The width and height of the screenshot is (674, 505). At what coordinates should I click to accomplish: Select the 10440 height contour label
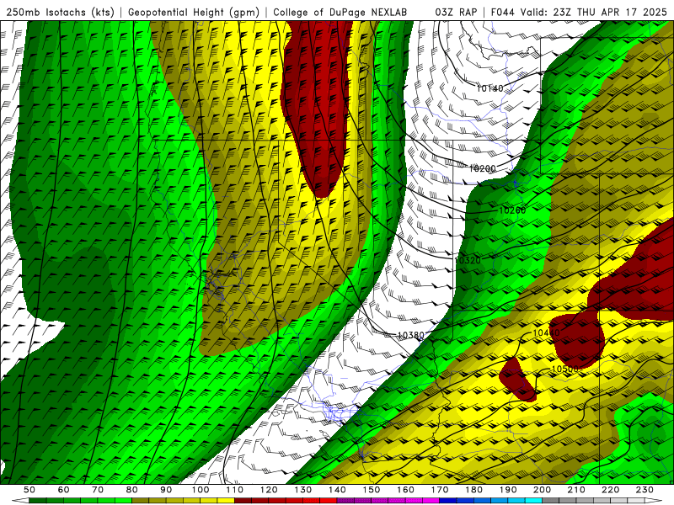tap(546, 332)
